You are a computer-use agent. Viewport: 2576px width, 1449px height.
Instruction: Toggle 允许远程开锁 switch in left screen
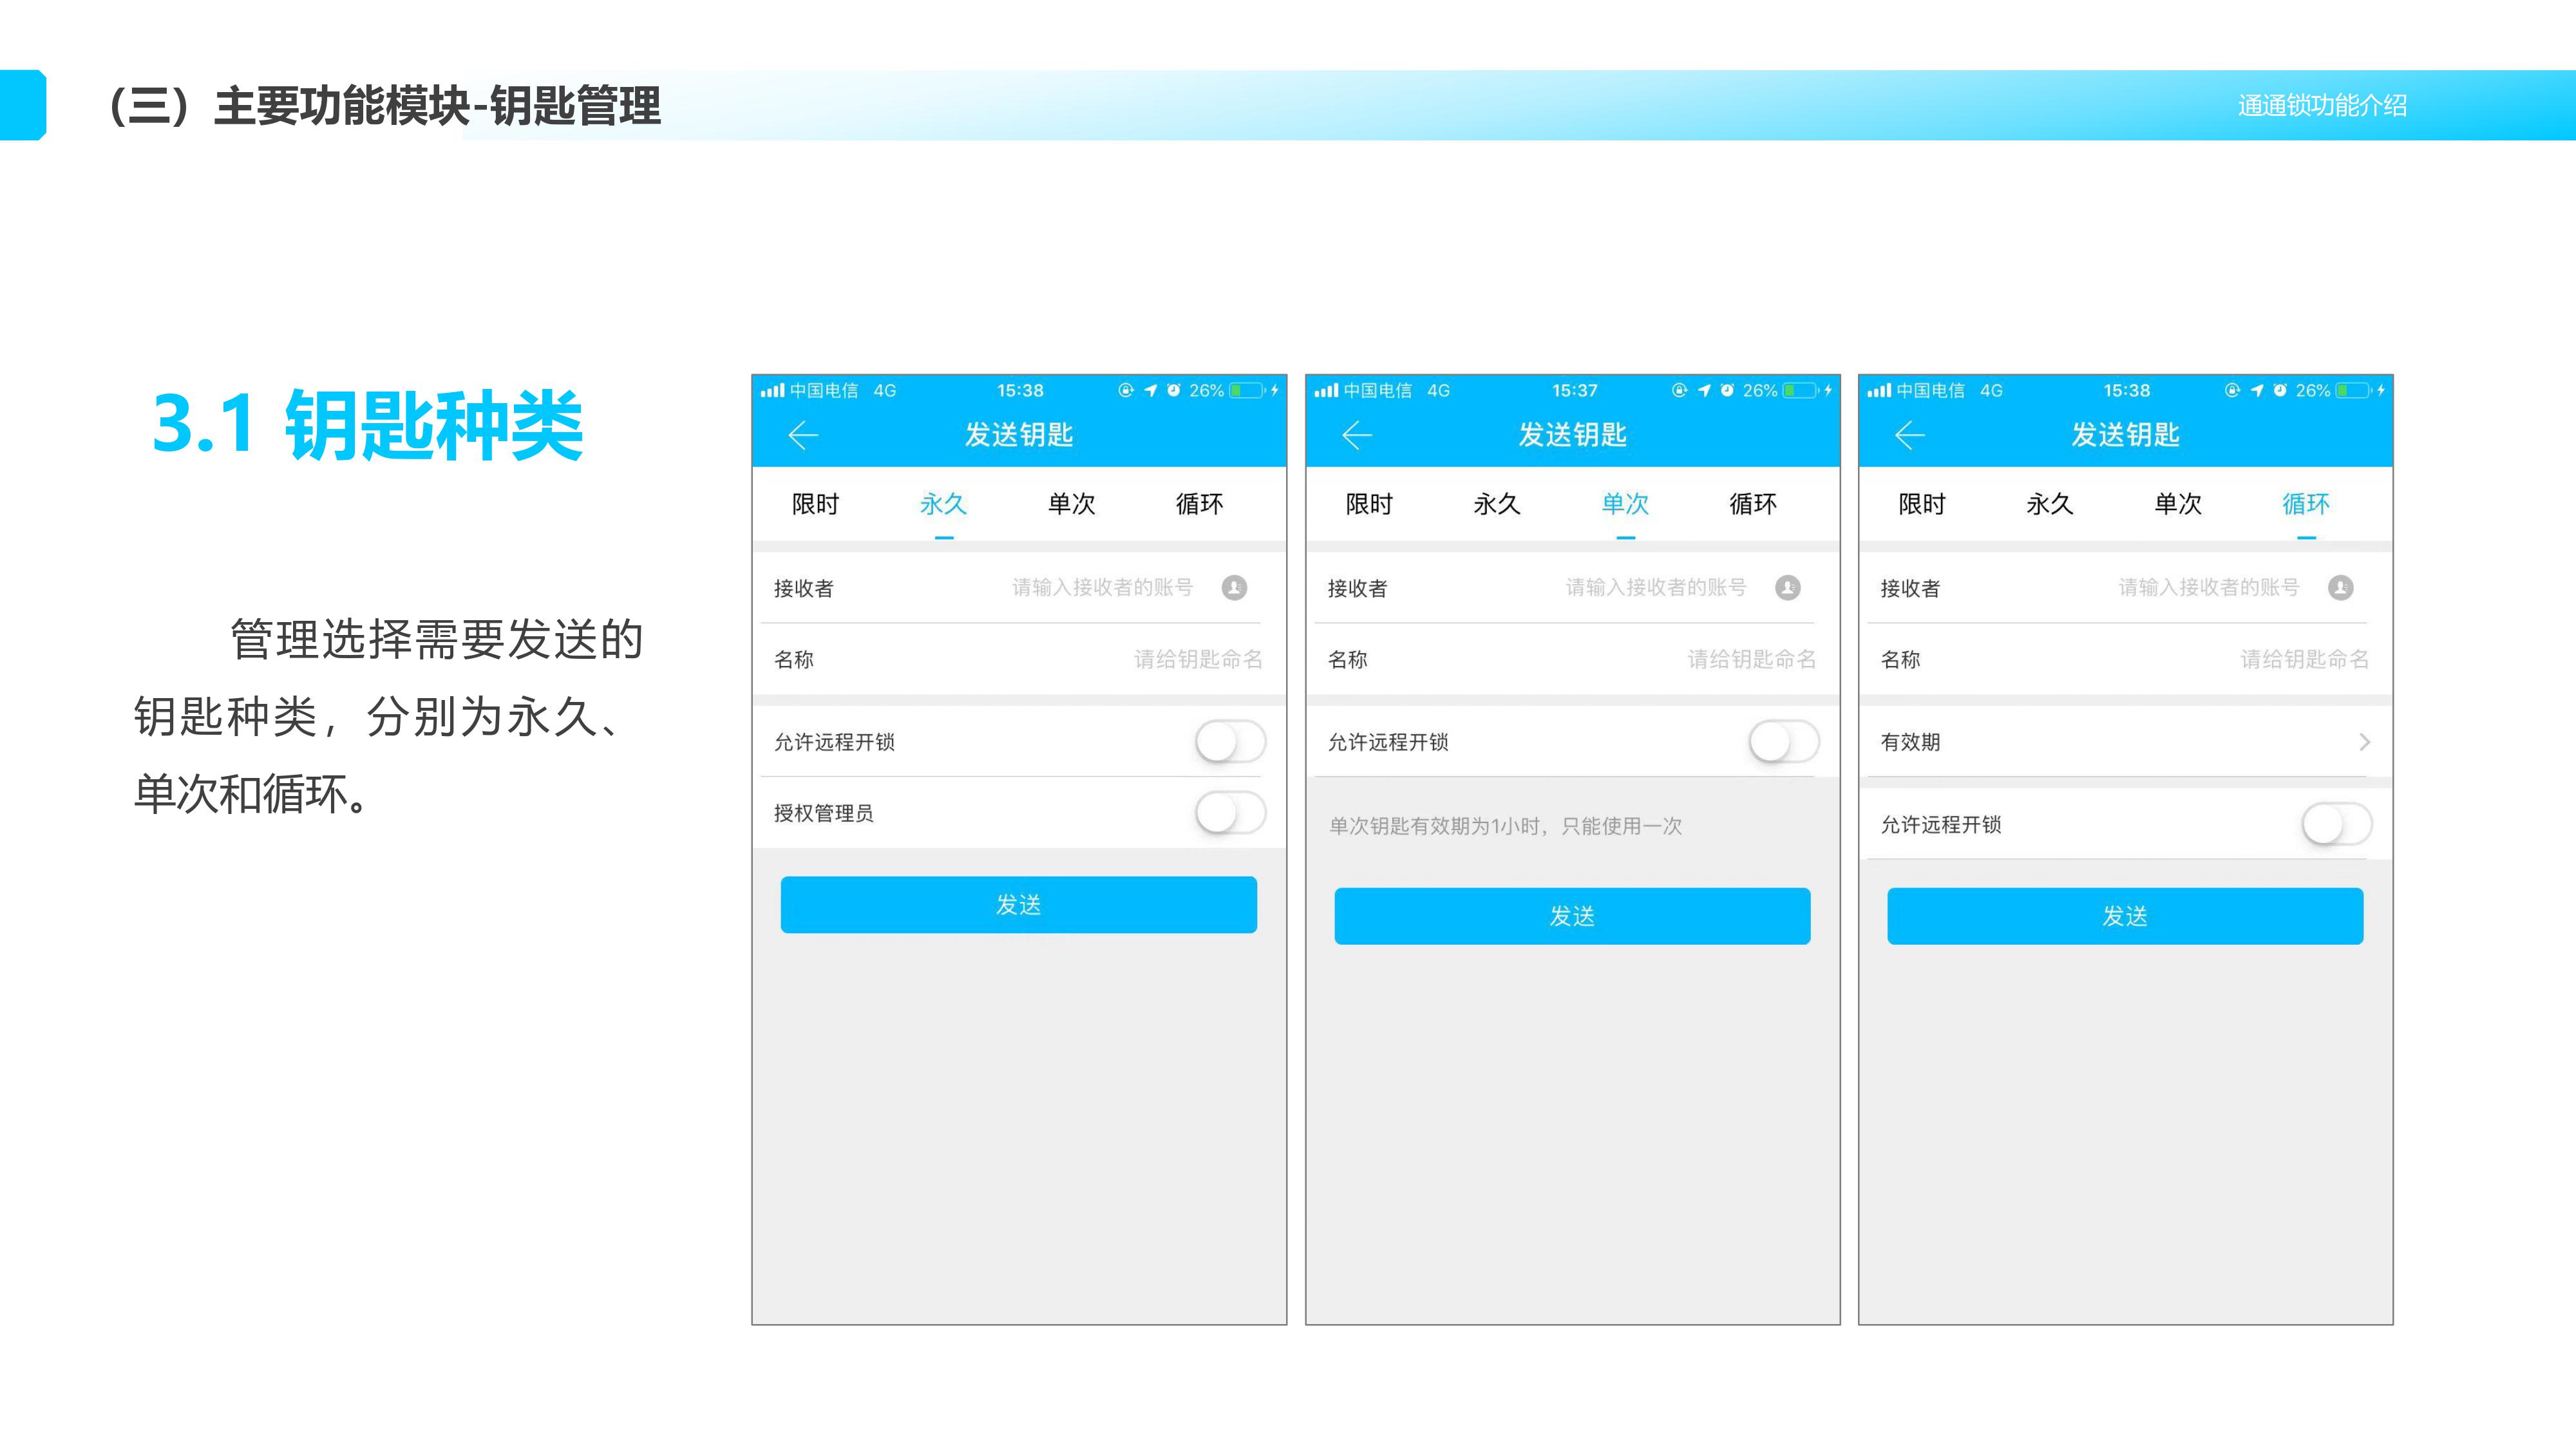click(x=1230, y=742)
